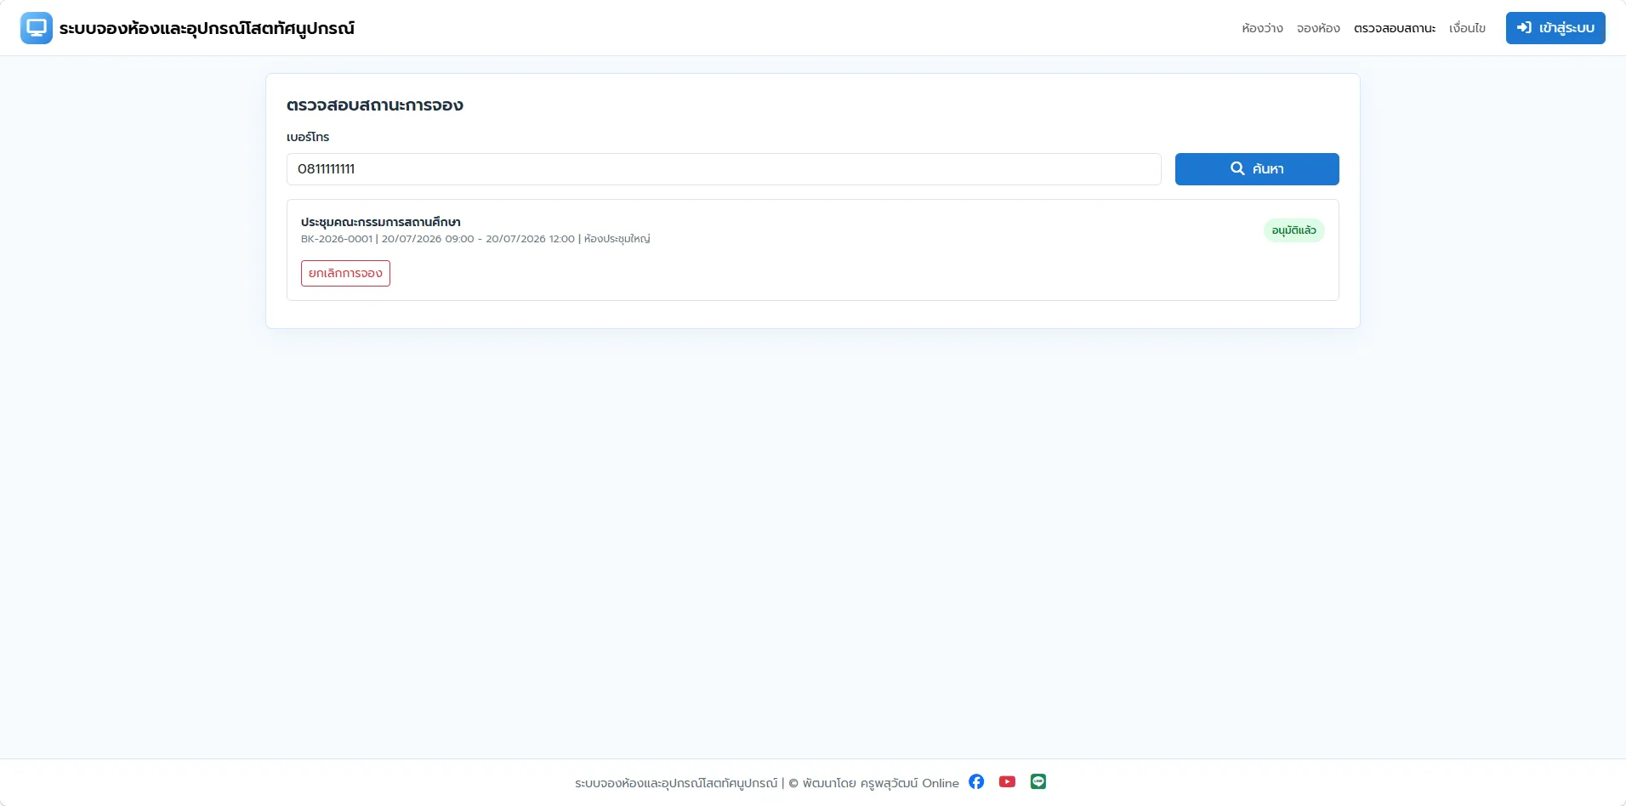1626x806 pixels.
Task: Go to the ห้องว่าง menu item
Action: (x=1262, y=28)
